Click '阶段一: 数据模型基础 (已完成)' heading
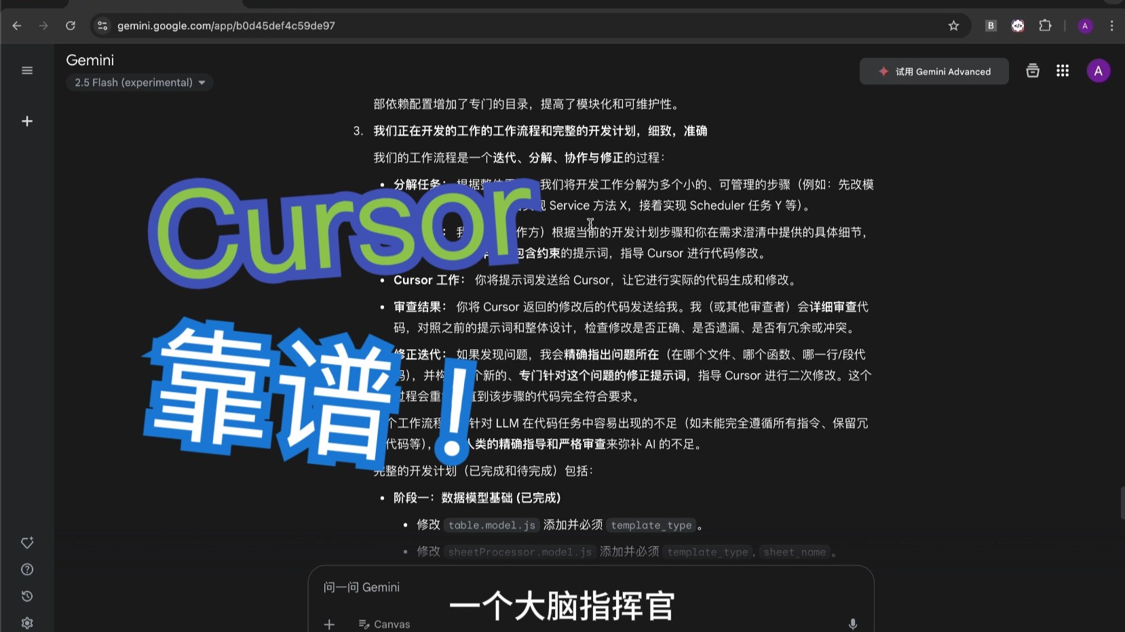 click(478, 498)
